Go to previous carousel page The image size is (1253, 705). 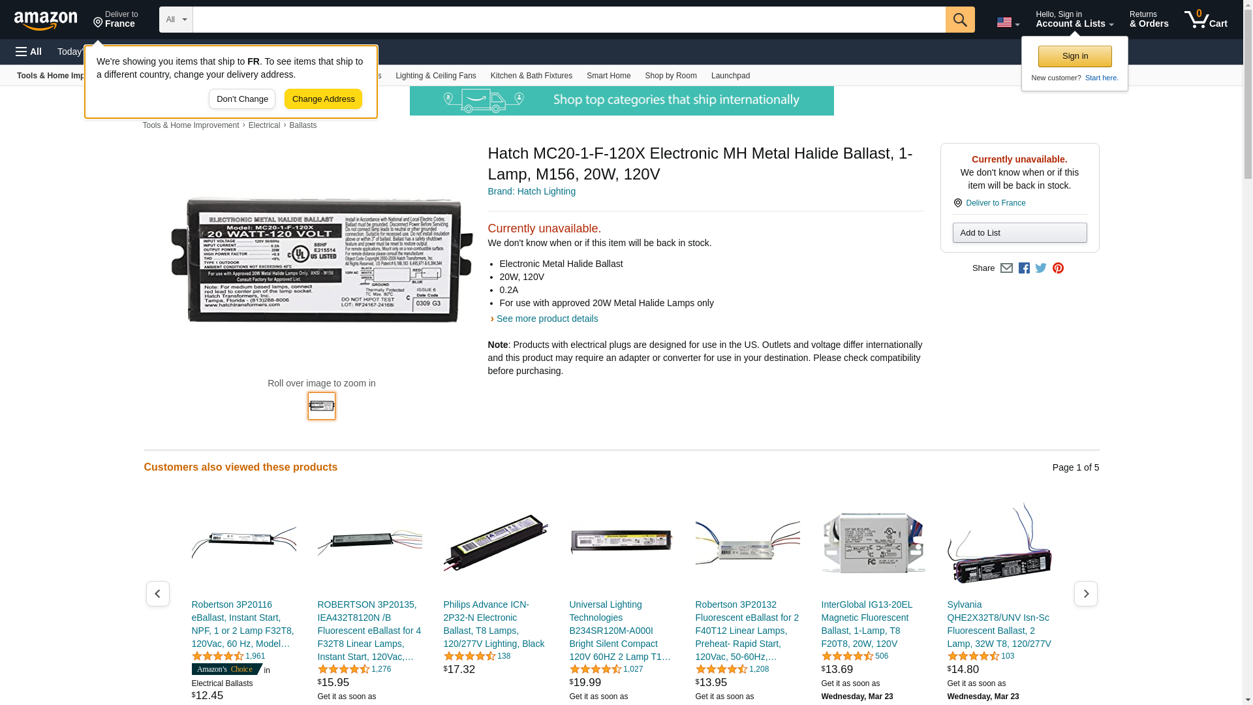157,593
